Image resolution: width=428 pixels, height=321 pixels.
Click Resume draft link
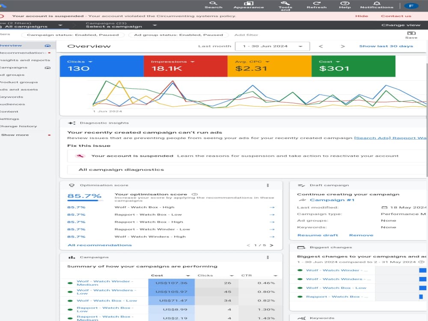[x=318, y=235]
